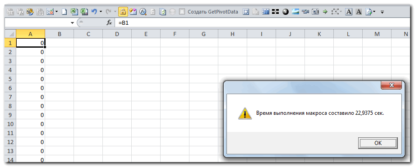
Task: Click the black 8-ball icon
Action: coord(285,12)
